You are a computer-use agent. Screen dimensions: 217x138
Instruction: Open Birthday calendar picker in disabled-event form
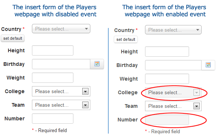pos(97,64)
